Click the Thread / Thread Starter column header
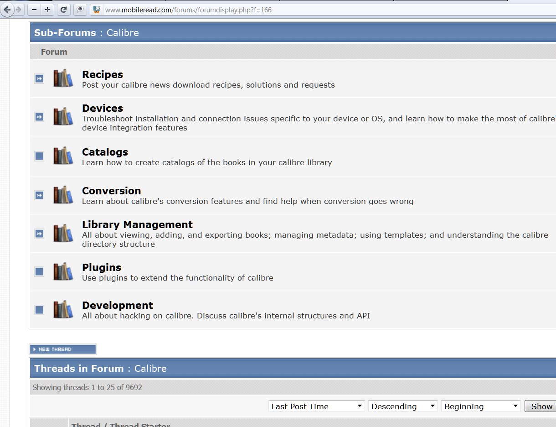The image size is (556, 427). [121, 424]
